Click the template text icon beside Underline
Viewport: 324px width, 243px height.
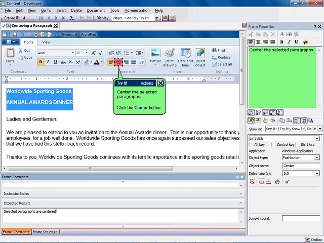(x=305, y=42)
